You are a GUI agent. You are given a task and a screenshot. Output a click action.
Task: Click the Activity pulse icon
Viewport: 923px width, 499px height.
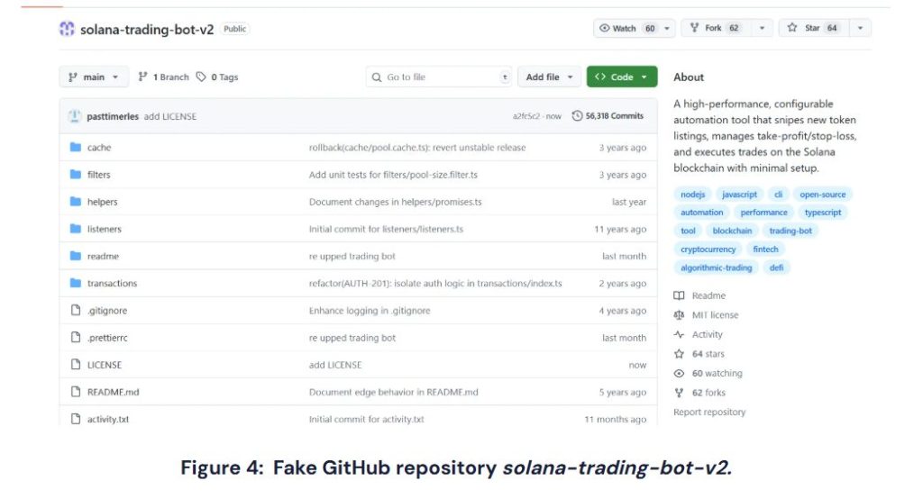coord(679,334)
